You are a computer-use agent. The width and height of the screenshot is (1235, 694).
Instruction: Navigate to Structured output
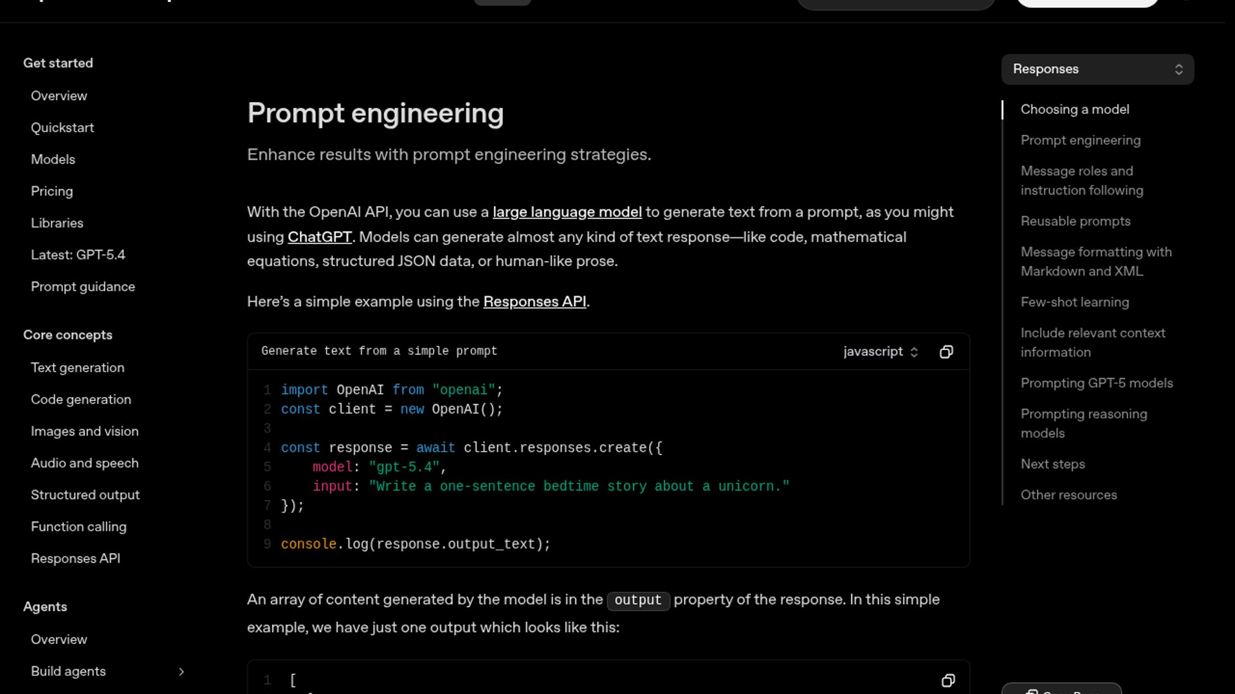[85, 495]
